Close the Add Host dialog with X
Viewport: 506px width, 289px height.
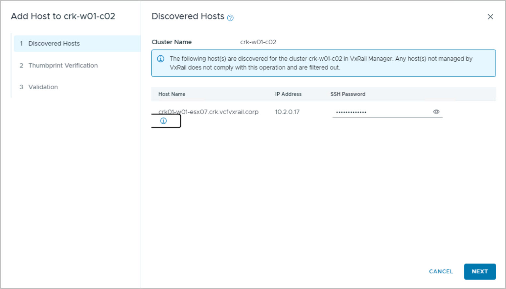tap(490, 17)
